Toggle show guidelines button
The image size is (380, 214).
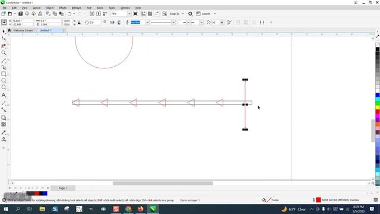(157, 14)
